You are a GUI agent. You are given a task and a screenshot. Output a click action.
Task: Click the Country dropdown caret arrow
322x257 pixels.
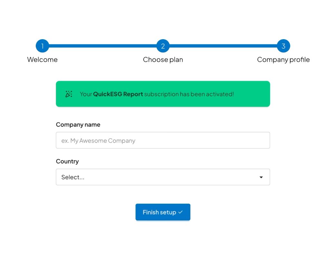click(261, 177)
